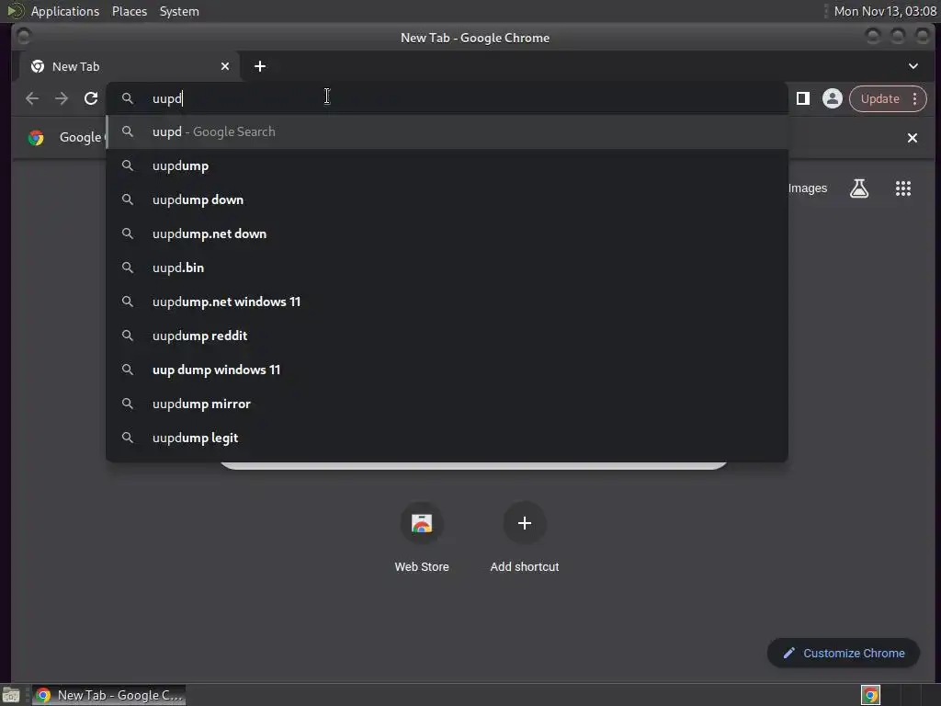Image resolution: width=941 pixels, height=706 pixels.
Task: Open the Applications menu
Action: (x=65, y=11)
